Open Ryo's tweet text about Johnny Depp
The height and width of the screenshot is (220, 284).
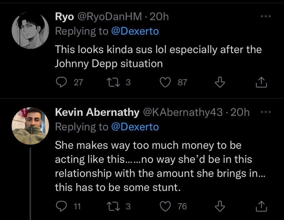[x=158, y=57]
